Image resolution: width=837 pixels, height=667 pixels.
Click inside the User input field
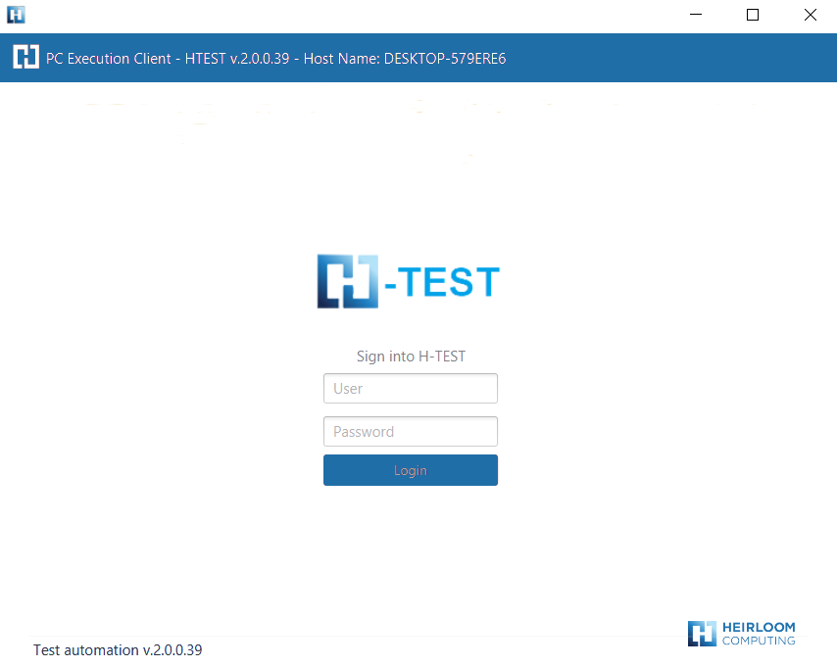coord(410,388)
